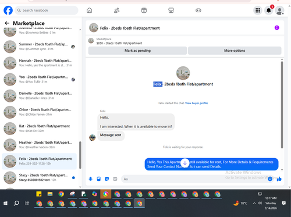
Task: Click the attach photo icon
Action: tap(99, 179)
